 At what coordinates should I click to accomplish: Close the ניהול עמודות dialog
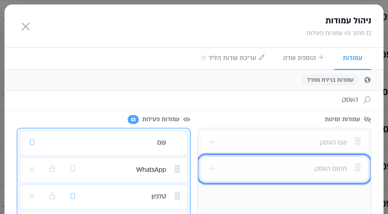click(26, 26)
